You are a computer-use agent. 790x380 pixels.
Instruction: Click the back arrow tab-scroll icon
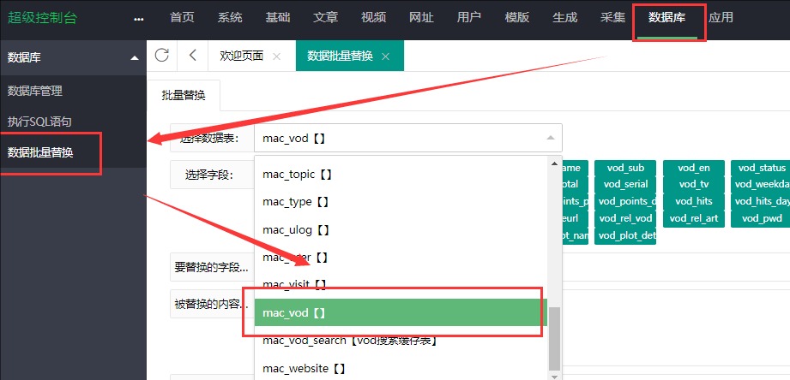click(x=192, y=55)
